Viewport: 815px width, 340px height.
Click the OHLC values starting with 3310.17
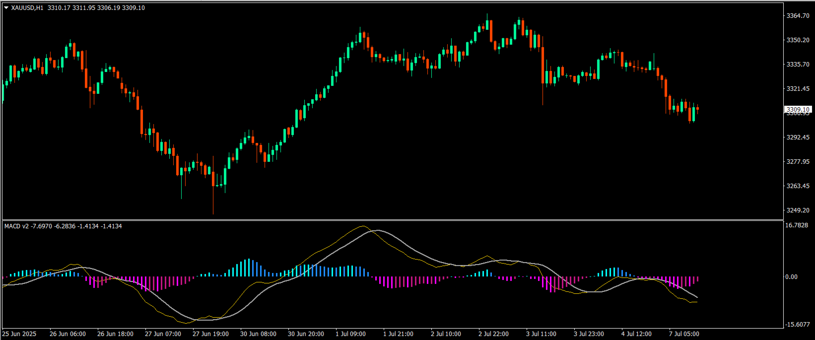[x=96, y=8]
